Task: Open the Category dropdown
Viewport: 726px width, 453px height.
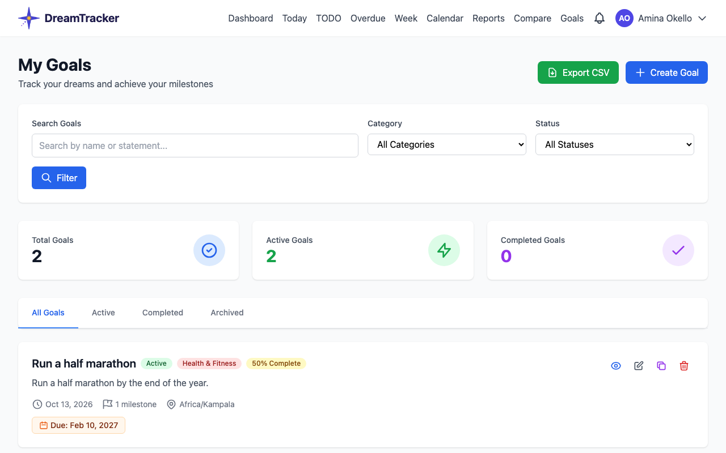Action: (447, 144)
